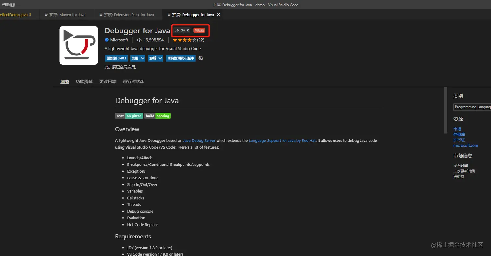The height and width of the screenshot is (256, 491).
Task: Click the 此扩展已全局启用 status text
Action: pos(121,67)
